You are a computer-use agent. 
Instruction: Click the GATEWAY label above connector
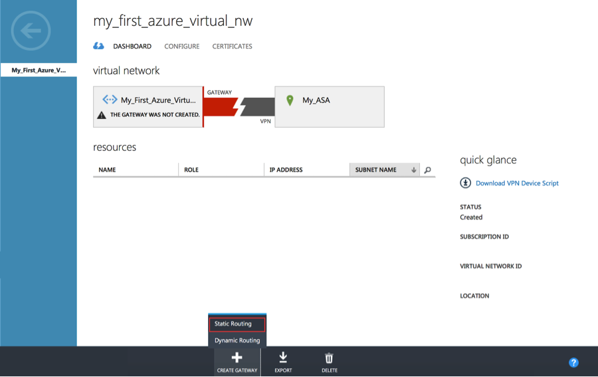[x=219, y=92]
